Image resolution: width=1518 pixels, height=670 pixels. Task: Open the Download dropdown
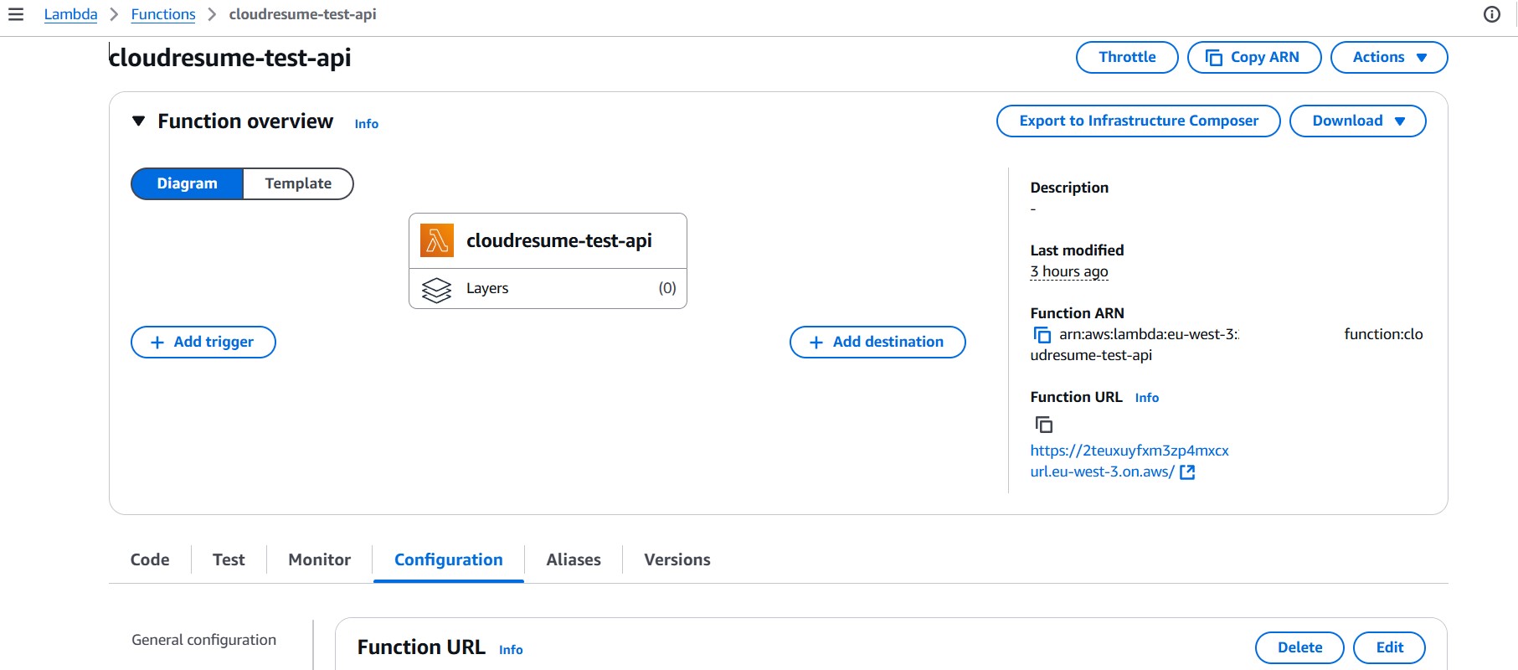point(1357,121)
